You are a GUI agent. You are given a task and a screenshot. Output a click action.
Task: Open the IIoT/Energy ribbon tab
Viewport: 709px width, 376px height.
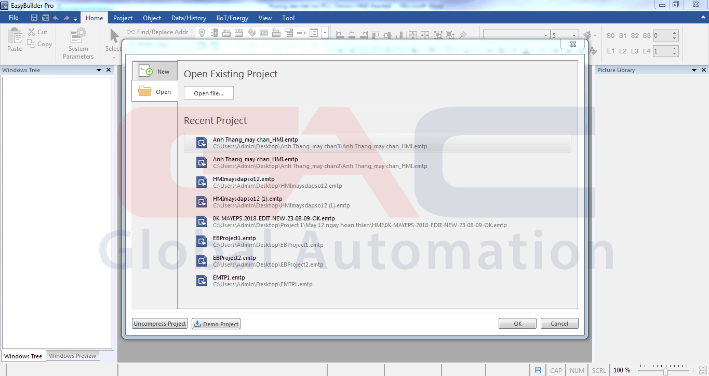point(232,18)
